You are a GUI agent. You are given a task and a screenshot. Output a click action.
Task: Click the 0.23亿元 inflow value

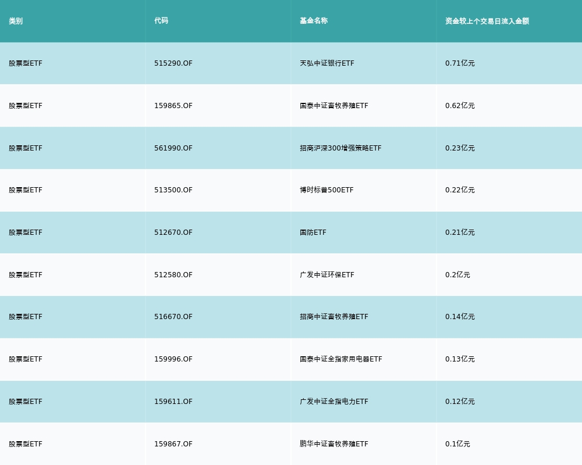coord(460,148)
